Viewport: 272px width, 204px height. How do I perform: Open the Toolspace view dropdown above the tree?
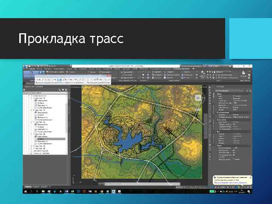tap(45, 93)
